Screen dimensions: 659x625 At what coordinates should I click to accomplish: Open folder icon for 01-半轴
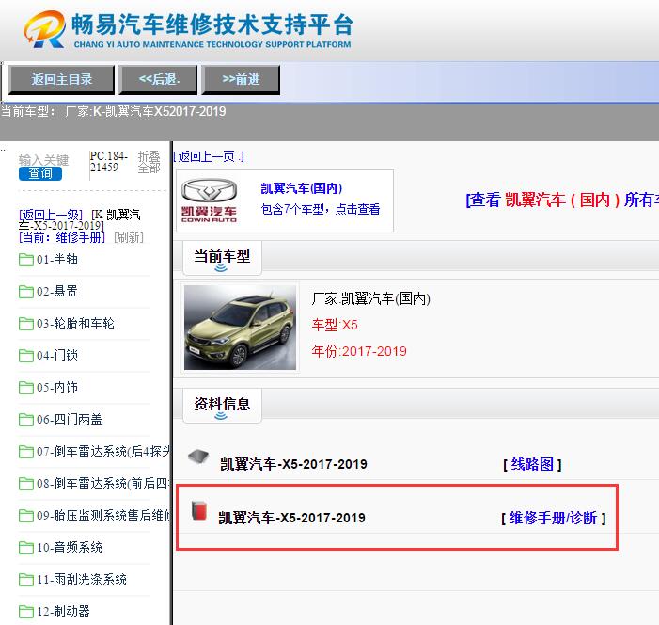(26, 260)
